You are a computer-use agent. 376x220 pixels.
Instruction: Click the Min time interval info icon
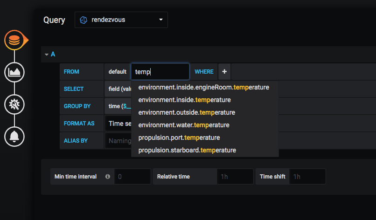pyautogui.click(x=108, y=176)
